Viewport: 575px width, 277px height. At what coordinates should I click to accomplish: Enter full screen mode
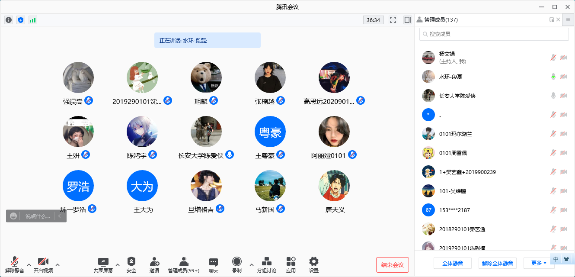point(393,20)
